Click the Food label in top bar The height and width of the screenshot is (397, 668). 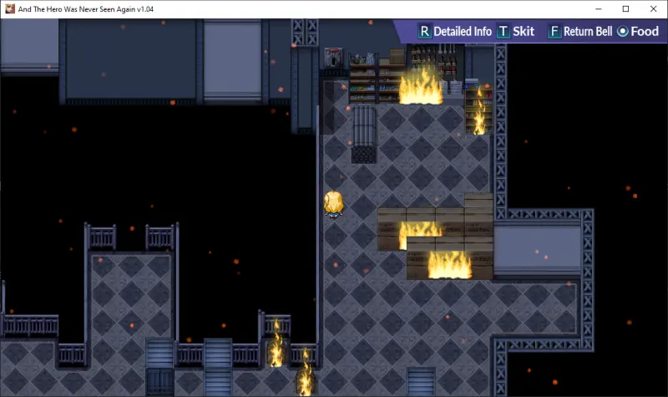click(645, 32)
